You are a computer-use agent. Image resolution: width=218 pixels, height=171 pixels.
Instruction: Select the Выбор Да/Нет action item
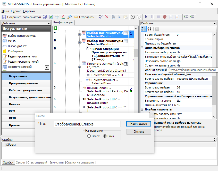pos(17,46)
